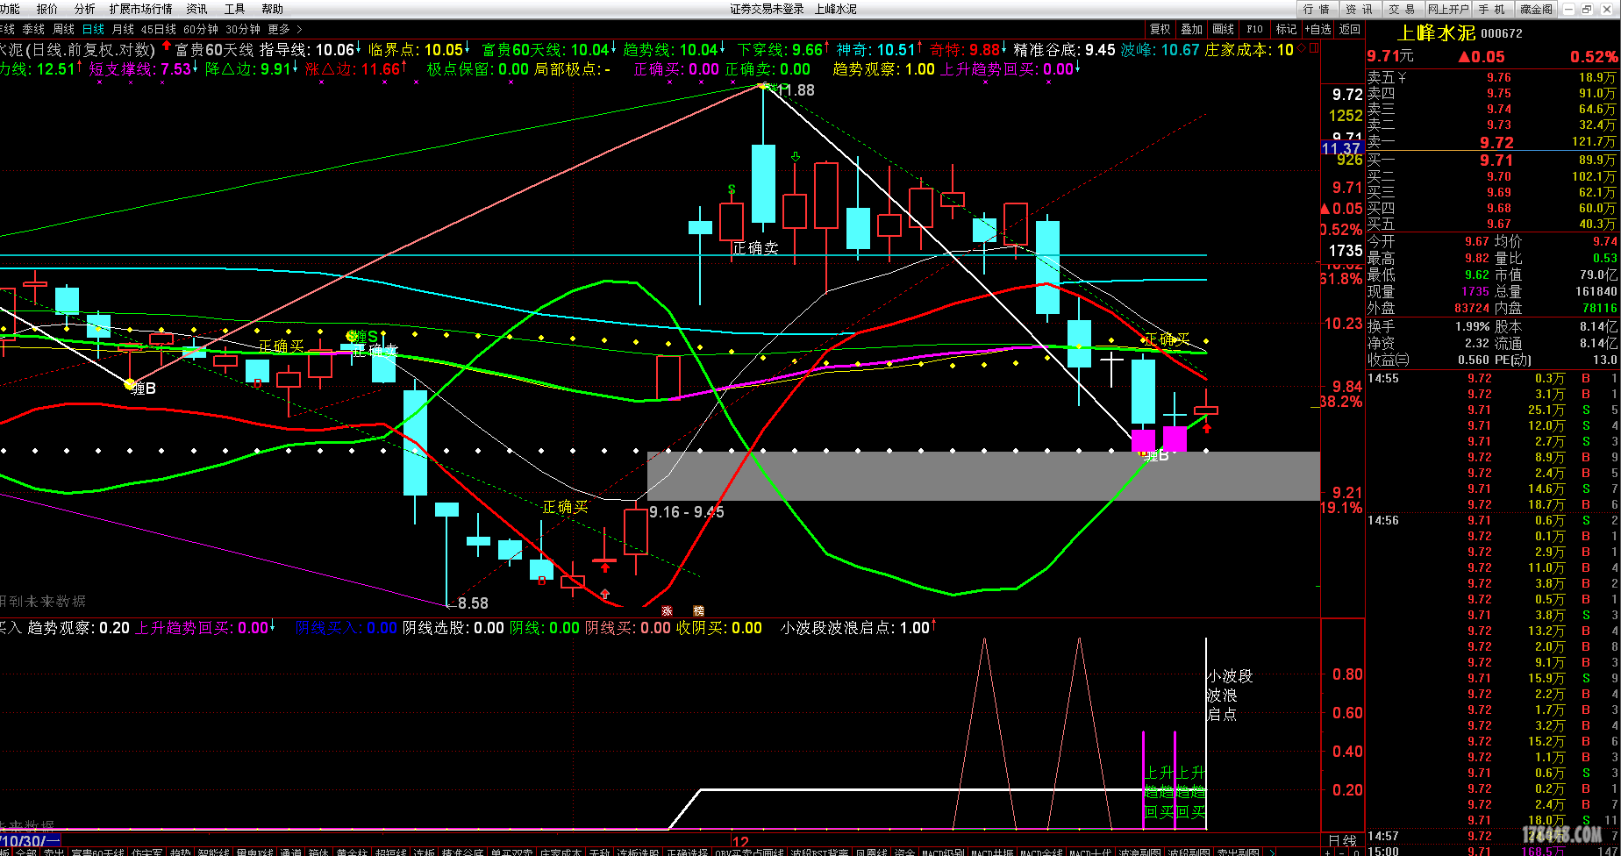Click the red diamond icon after 庄家成本
This screenshot has width=1621, height=856.
click(x=1302, y=48)
